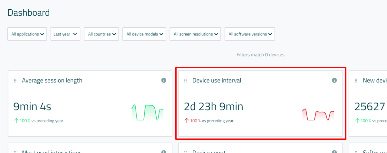Select the 9min 4s session length value

coord(32,106)
